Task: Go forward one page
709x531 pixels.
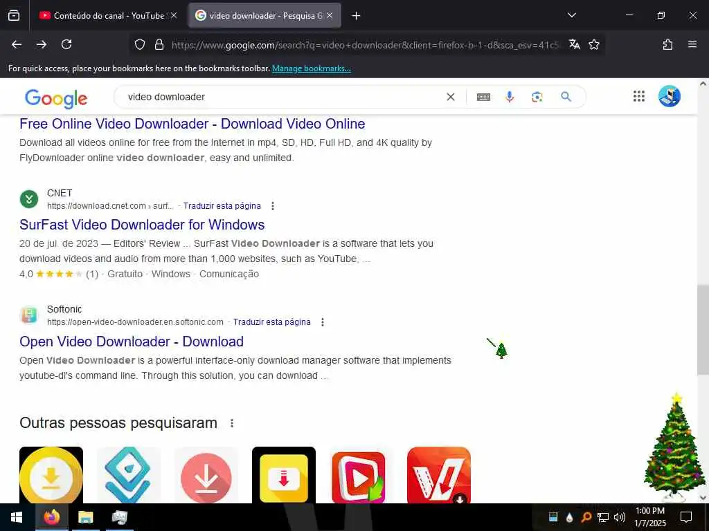Action: pos(42,44)
